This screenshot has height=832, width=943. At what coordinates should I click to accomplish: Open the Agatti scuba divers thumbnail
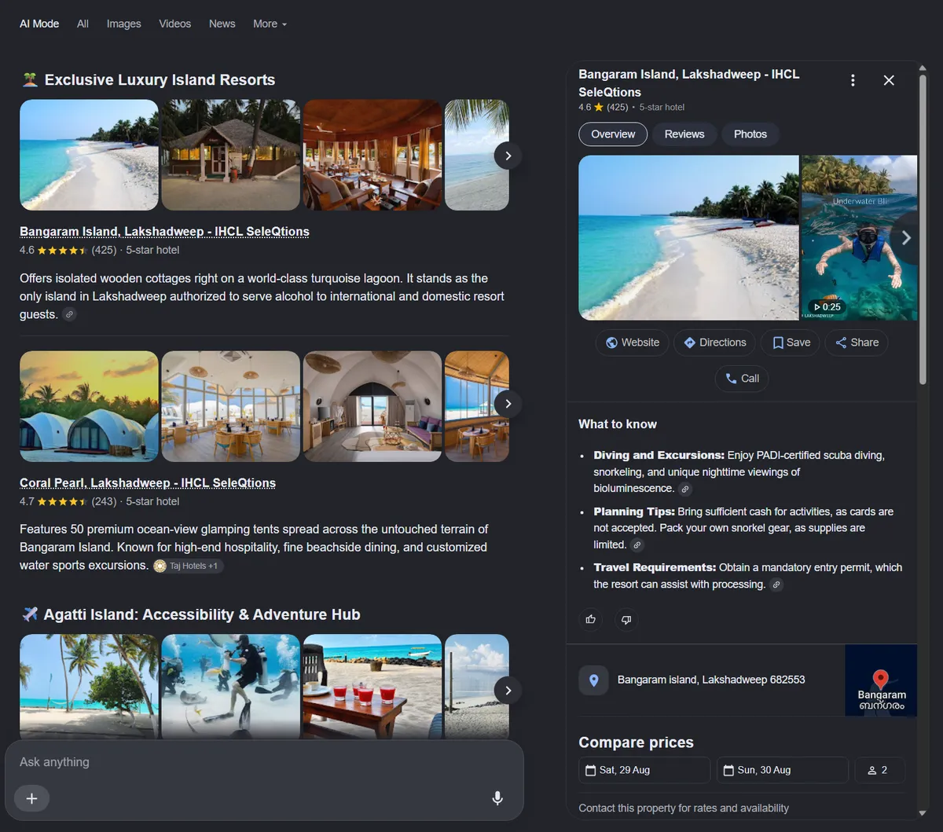pyautogui.click(x=231, y=687)
